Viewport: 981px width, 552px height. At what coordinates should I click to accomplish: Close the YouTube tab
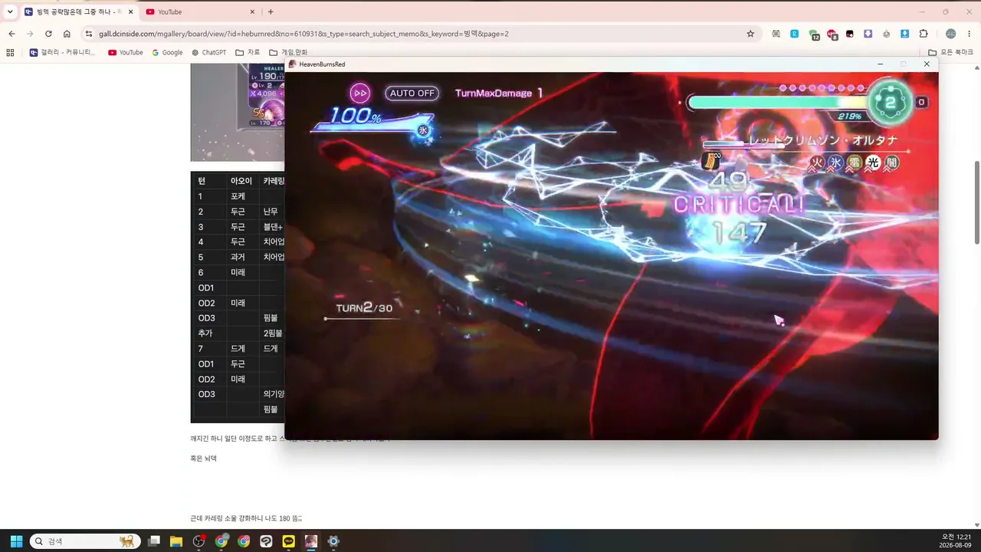tap(252, 11)
